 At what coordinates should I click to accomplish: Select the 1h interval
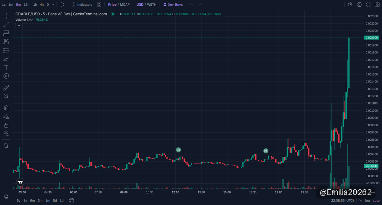click(35, 5)
